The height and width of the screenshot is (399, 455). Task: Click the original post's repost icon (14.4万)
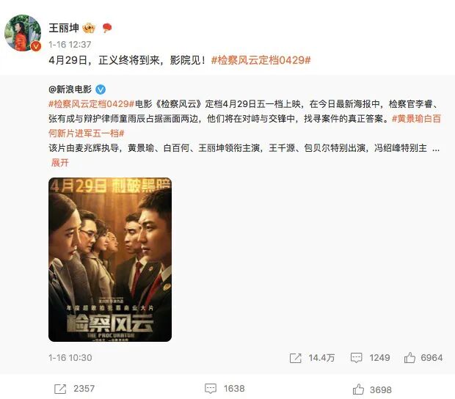pyautogui.click(x=296, y=358)
